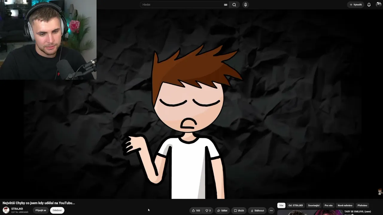Image resolution: width=383 pixels, height=215 pixels.
Task: Start voice search with microphone icon
Action: click(x=245, y=5)
